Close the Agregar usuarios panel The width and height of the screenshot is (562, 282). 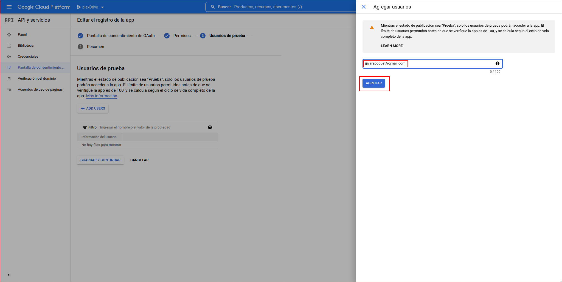click(364, 7)
